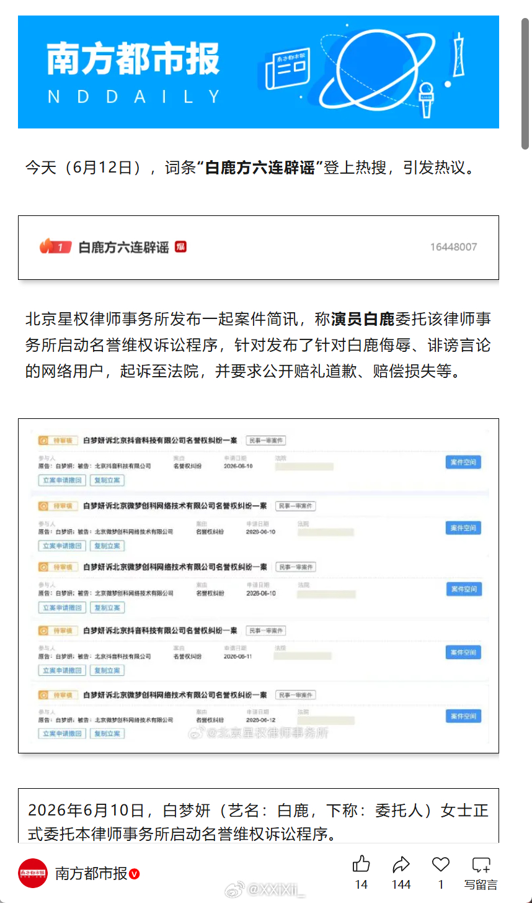Viewport: 532px width, 903px height.
Task: Open the 南方都市报 NDDAILY banner image
Action: pos(259,72)
